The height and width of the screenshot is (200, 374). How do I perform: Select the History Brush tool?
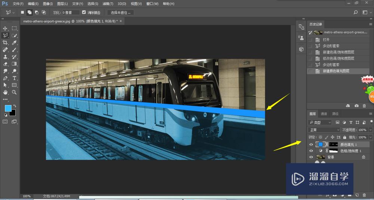(14, 57)
